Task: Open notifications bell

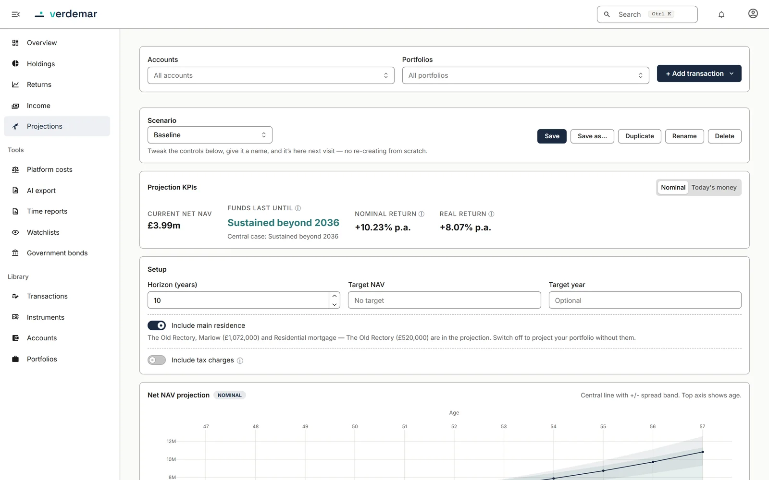Action: pyautogui.click(x=721, y=14)
